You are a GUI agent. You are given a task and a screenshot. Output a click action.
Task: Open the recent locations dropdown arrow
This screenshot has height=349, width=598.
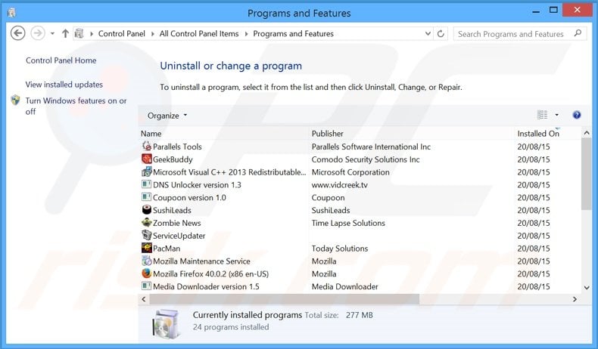tap(52, 33)
